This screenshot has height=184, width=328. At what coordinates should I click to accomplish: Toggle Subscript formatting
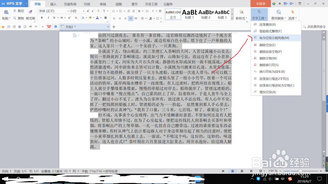[x=76, y=18]
